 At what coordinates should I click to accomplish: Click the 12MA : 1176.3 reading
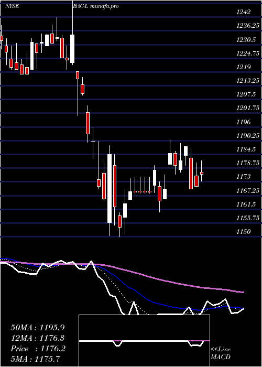click(38, 338)
